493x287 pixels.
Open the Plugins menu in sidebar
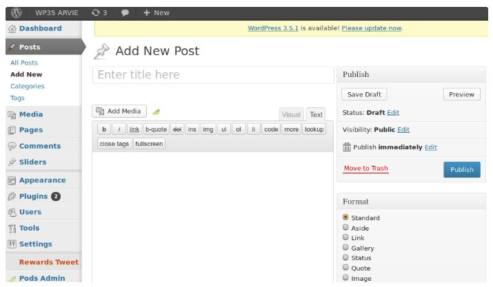(x=34, y=196)
